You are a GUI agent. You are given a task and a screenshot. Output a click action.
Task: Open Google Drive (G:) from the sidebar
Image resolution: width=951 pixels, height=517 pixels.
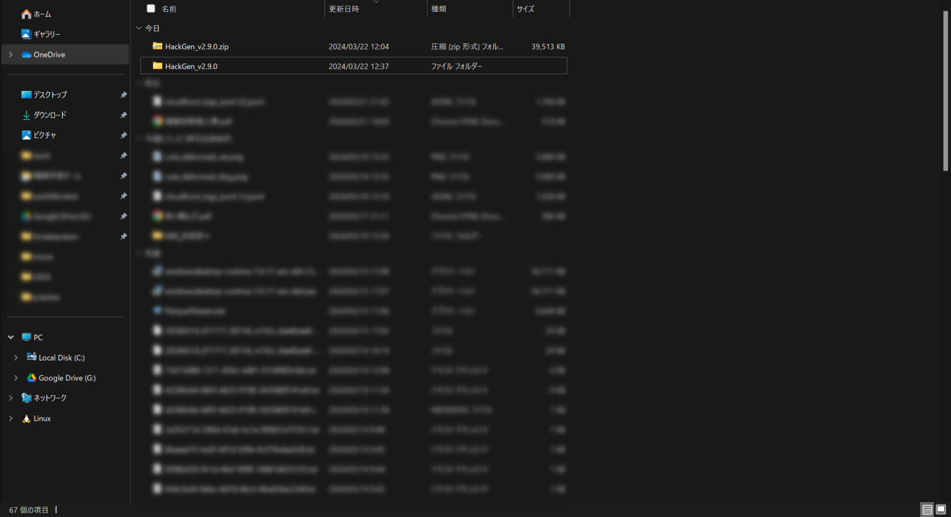pyautogui.click(x=66, y=377)
